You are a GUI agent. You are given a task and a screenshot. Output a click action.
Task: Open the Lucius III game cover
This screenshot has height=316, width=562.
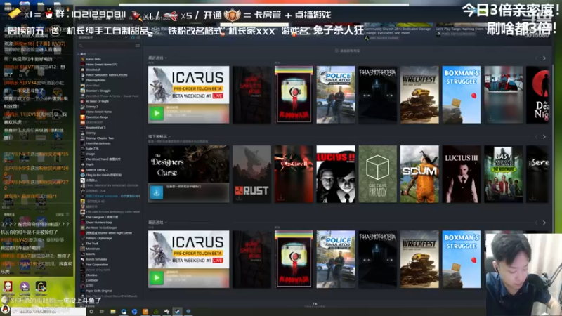(462, 174)
